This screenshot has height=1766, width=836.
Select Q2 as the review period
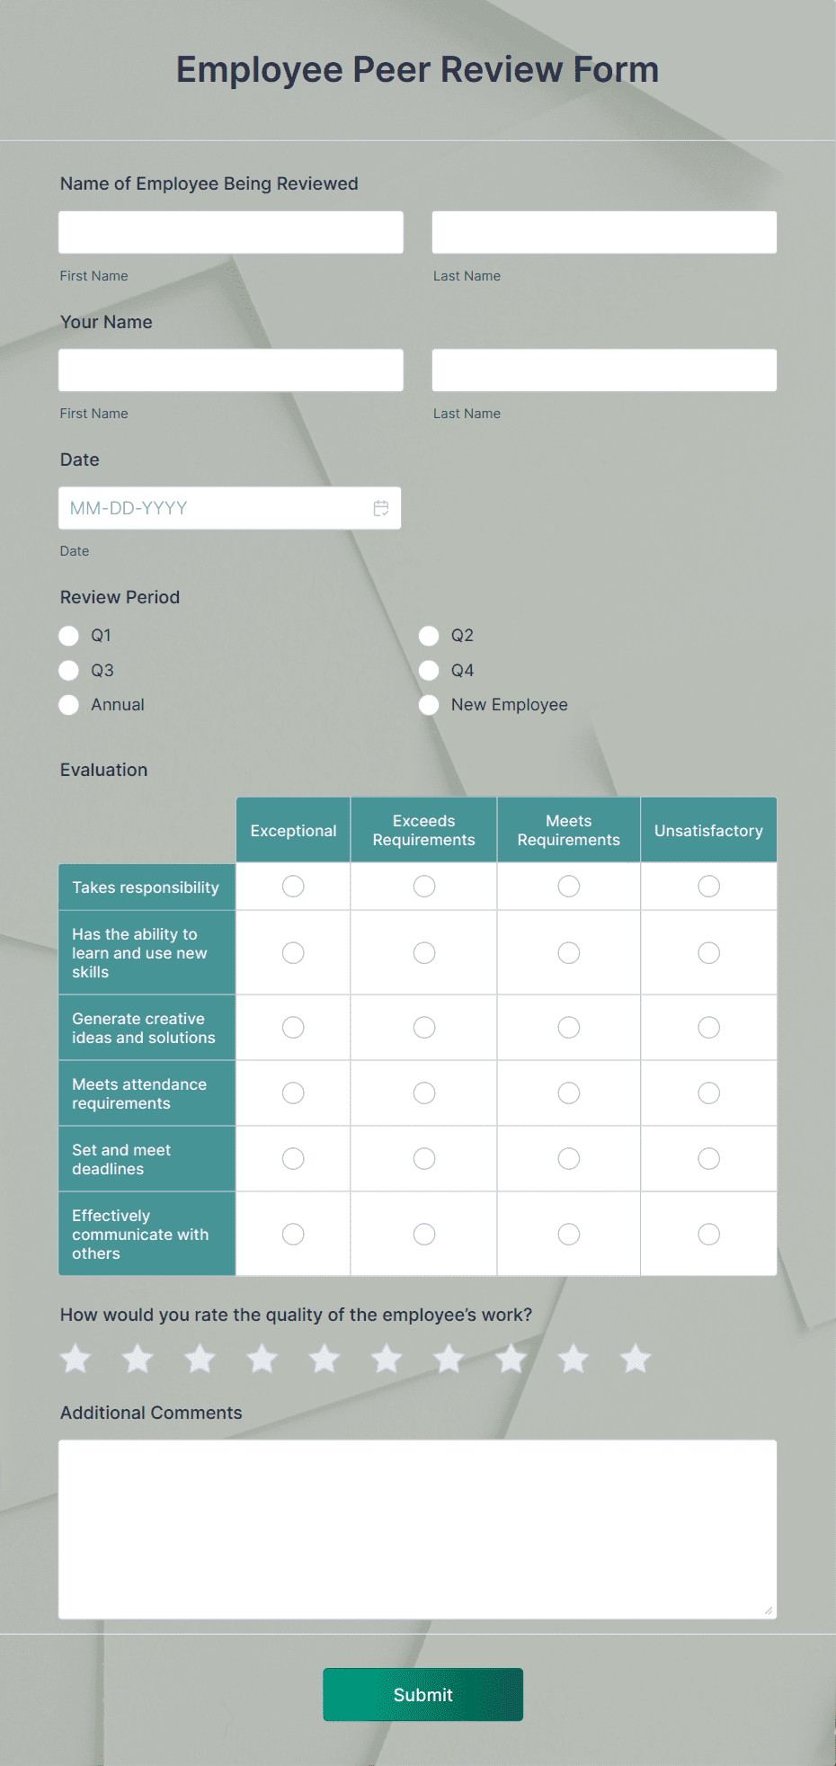(x=428, y=636)
